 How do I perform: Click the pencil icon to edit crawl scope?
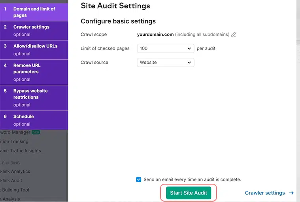point(234,34)
